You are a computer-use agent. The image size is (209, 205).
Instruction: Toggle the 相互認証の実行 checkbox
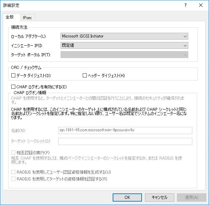pyautogui.click(x=13, y=152)
